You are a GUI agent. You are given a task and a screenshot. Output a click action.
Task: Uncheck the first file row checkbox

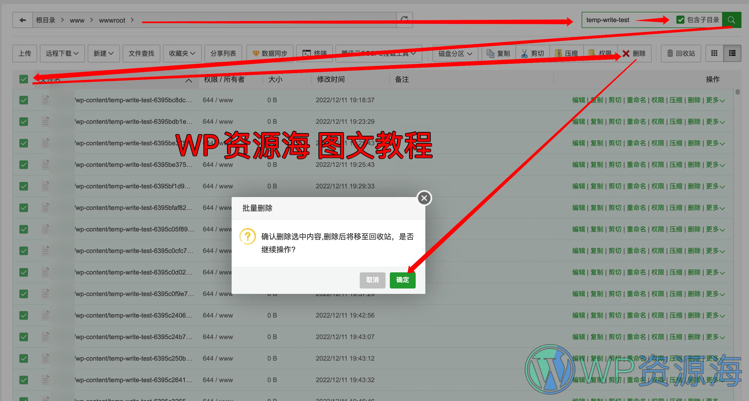coord(24,100)
